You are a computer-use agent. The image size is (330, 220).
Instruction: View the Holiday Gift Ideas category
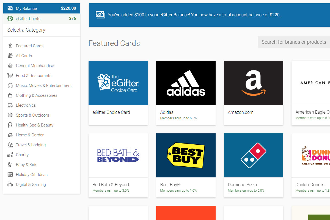coord(32,175)
